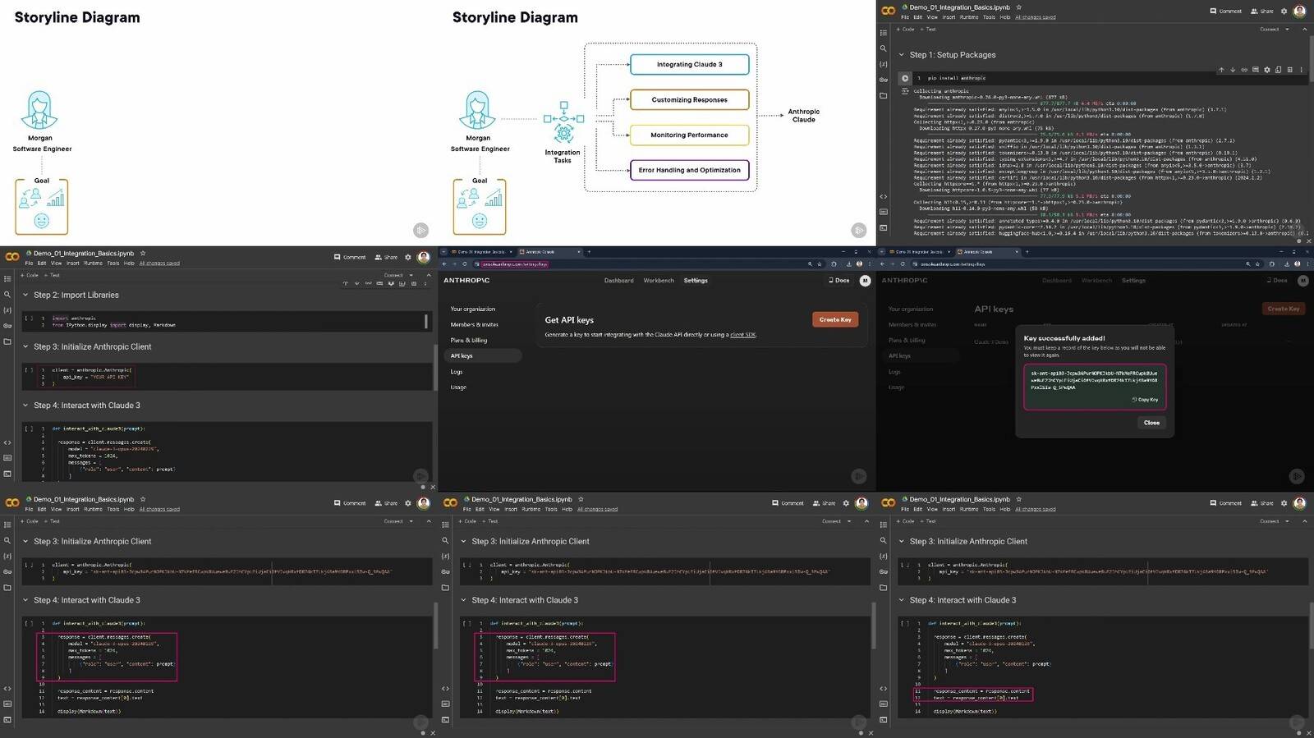Add a Code cell in Step 1 notebook
Viewport: 1314px width, 738px height.
pos(906,29)
